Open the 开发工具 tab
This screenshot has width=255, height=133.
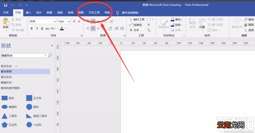point(94,13)
